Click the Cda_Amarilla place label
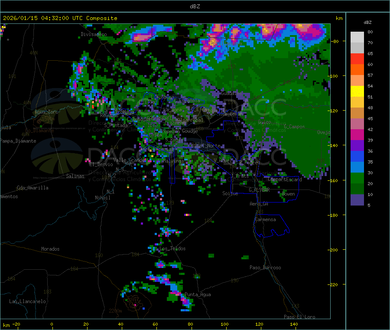Screen dimensions: 390x330 click(32, 188)
